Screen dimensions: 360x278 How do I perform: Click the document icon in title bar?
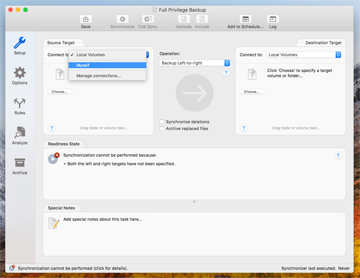[x=154, y=9]
